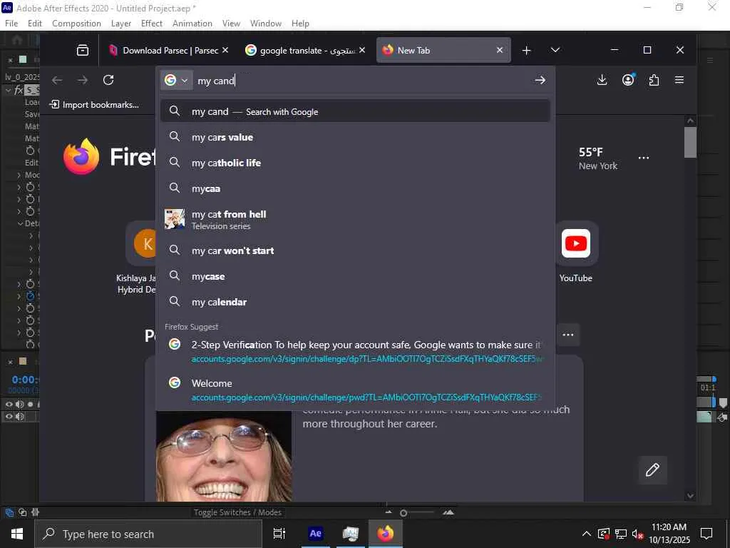Open the 2-Step Verification Firefox Suggest link
The width and height of the screenshot is (730, 548).
(355, 352)
